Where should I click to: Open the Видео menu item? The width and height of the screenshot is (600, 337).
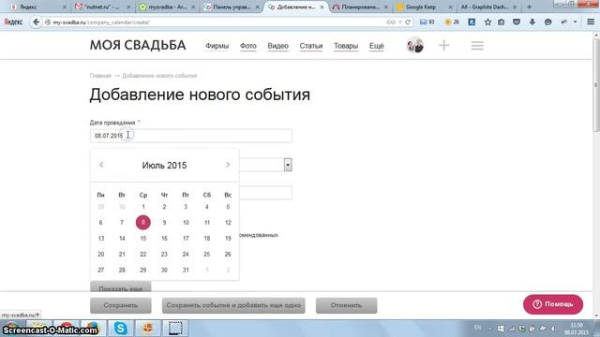[x=277, y=46]
